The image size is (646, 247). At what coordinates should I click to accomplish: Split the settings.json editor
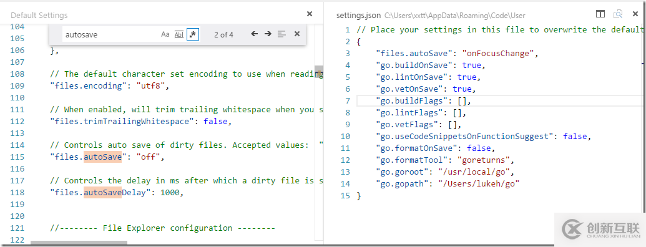[x=600, y=14]
